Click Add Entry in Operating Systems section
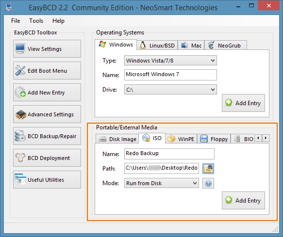This screenshot has width=283, height=237. [x=243, y=103]
